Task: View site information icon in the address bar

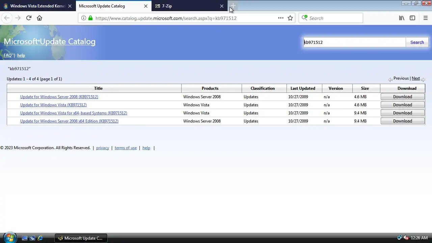Action: pyautogui.click(x=84, y=18)
